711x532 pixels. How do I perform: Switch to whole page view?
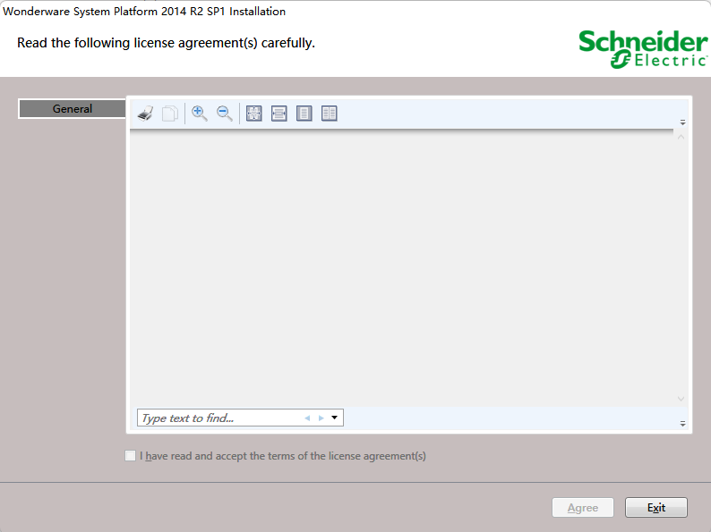[304, 114]
